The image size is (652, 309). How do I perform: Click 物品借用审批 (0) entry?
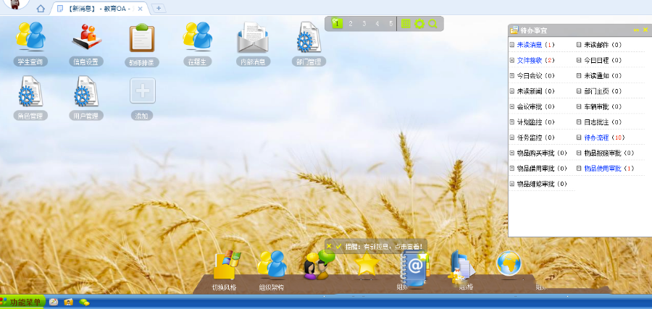[542, 168]
